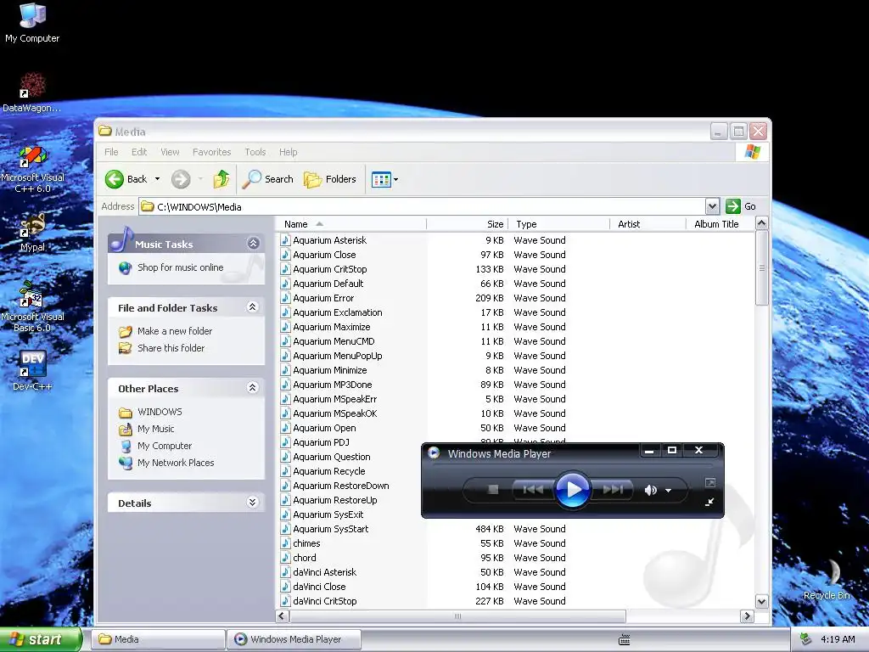869x652 pixels.
Task: Open My Music under Other Places
Action: click(x=156, y=429)
